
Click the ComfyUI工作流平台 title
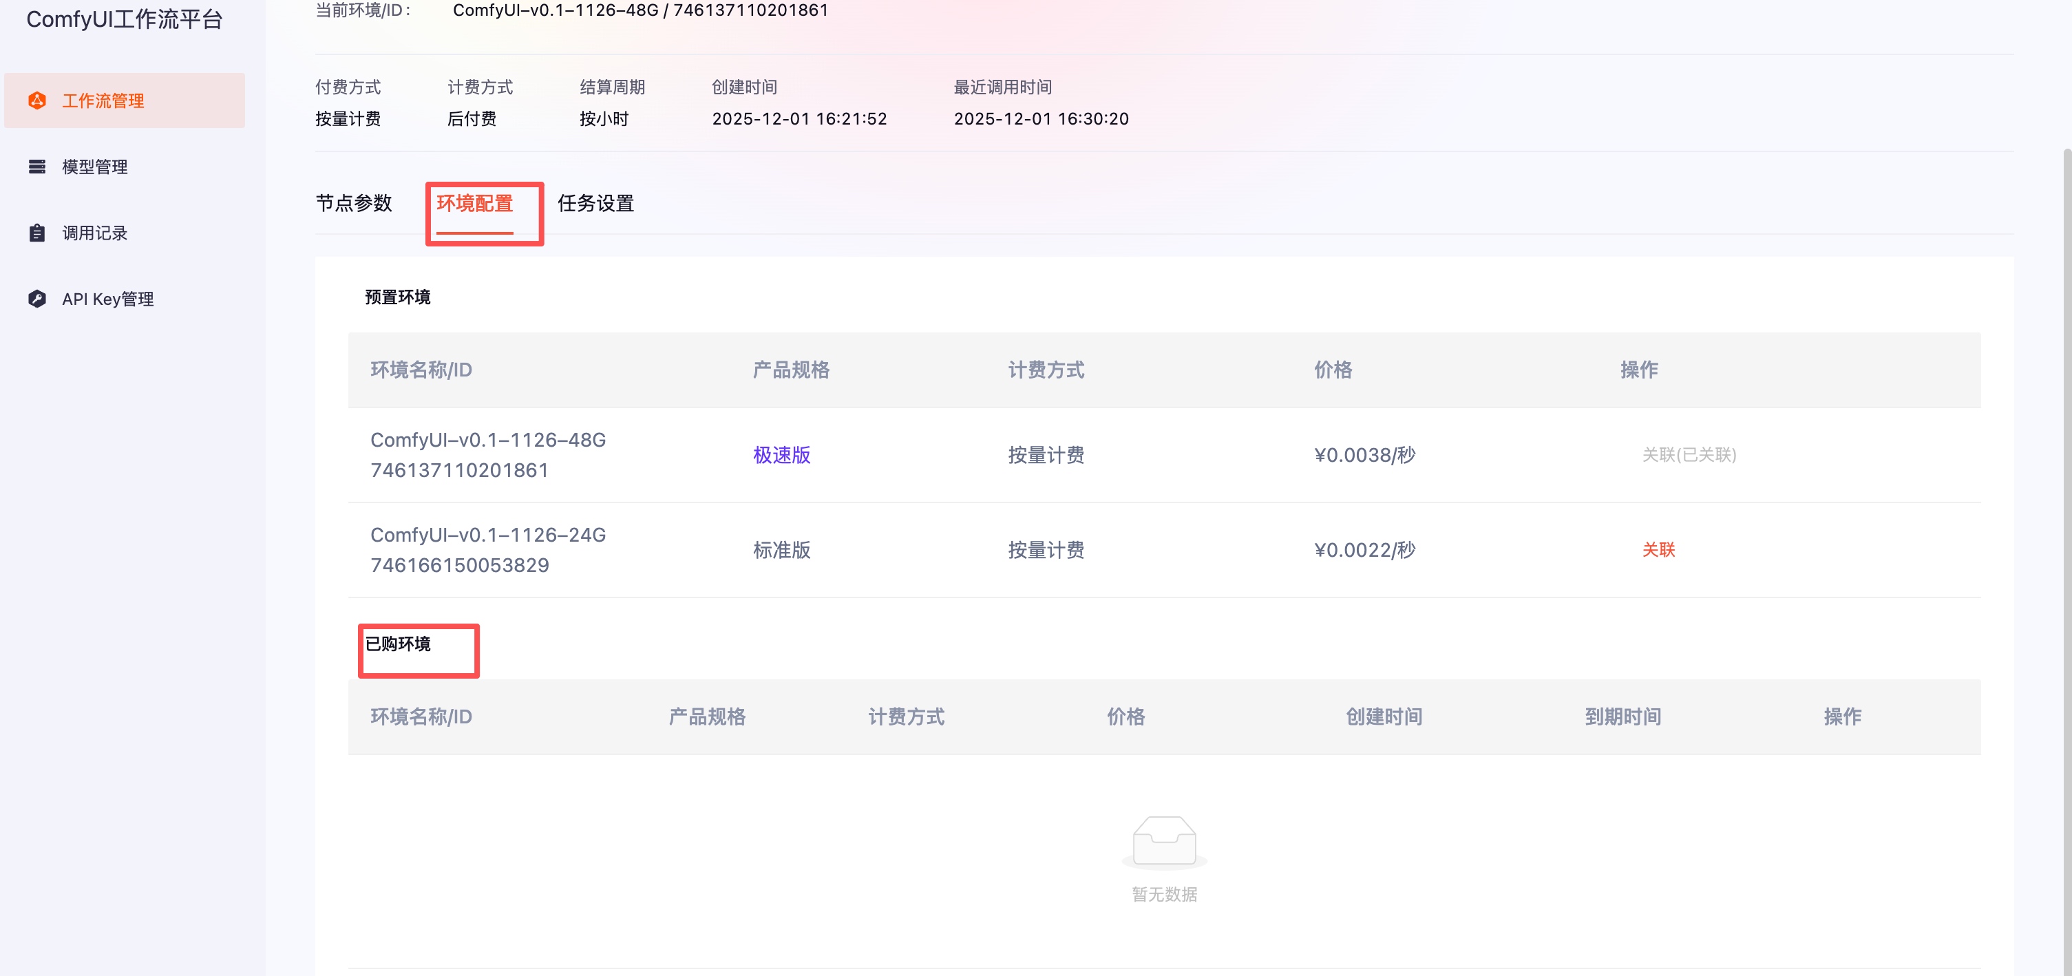125,19
